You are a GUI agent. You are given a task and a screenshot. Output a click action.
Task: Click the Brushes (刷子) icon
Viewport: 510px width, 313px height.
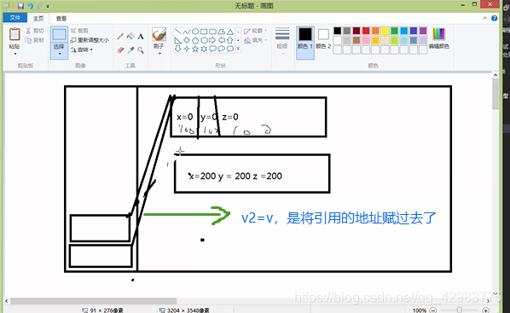[x=159, y=34]
